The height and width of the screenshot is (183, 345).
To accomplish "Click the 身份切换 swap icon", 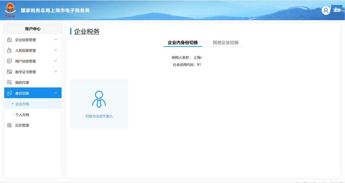I will tap(10, 93).
